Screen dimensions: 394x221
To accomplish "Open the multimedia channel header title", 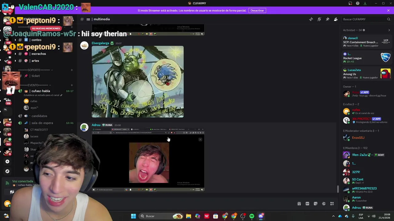I will [102, 19].
